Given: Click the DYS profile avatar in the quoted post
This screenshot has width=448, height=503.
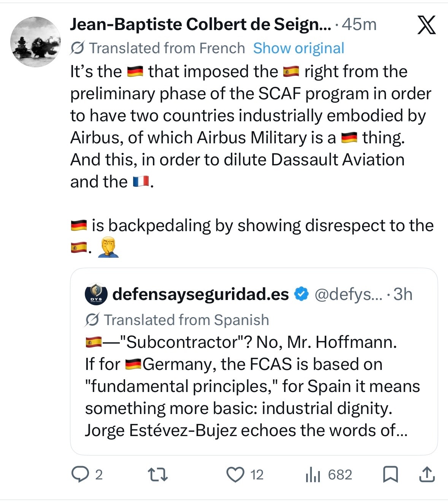Looking at the screenshot, I should tap(96, 293).
